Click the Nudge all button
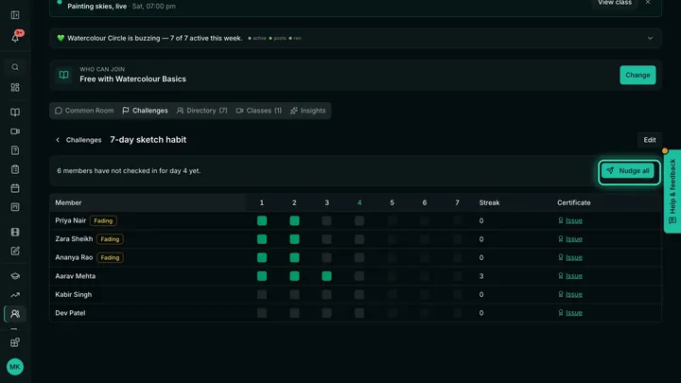The height and width of the screenshot is (383, 681). coord(628,171)
